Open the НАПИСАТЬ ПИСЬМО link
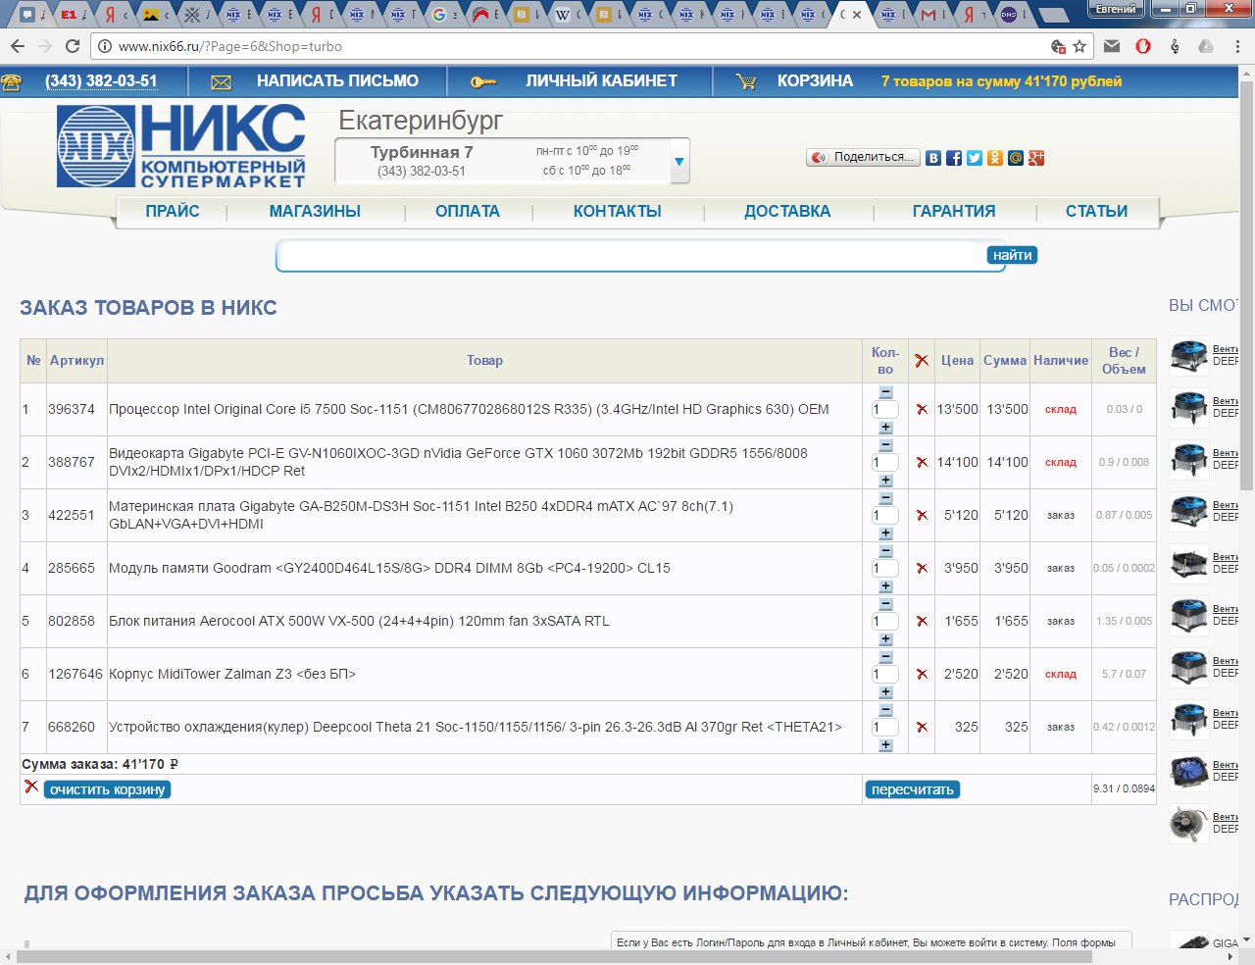The height and width of the screenshot is (965, 1255). (337, 81)
